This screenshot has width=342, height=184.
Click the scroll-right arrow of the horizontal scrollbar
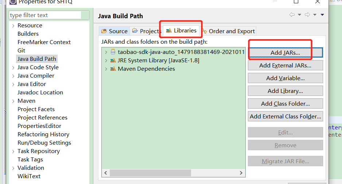[241, 173]
